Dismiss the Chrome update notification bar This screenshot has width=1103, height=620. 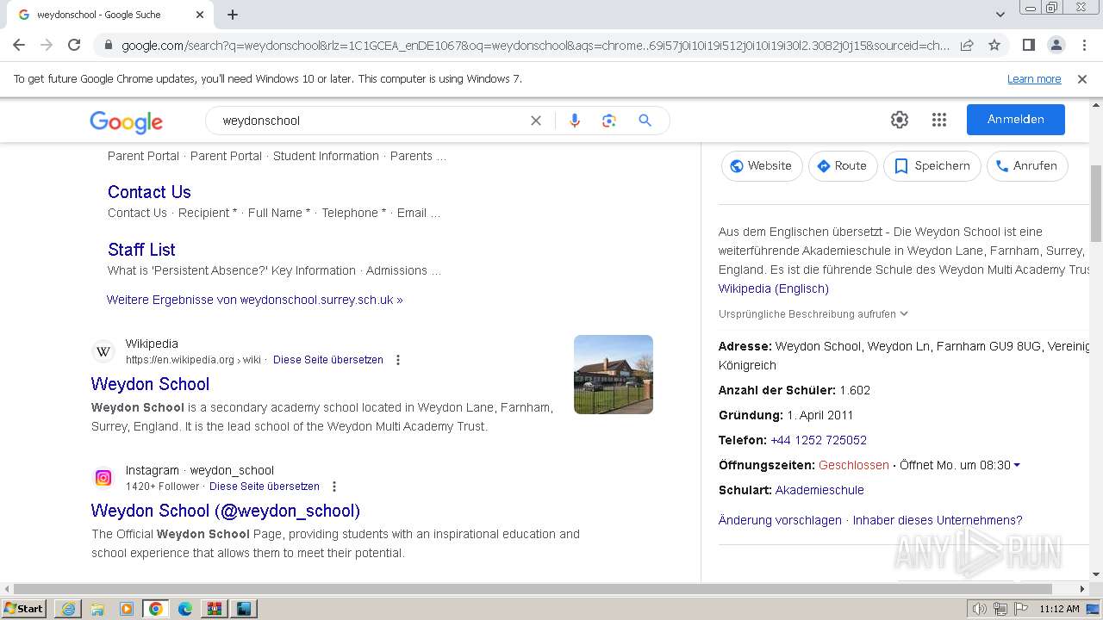(1082, 79)
